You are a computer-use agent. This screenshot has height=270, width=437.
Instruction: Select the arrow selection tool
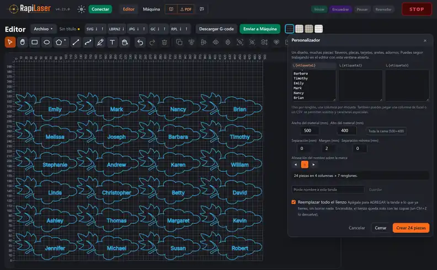coord(10,42)
